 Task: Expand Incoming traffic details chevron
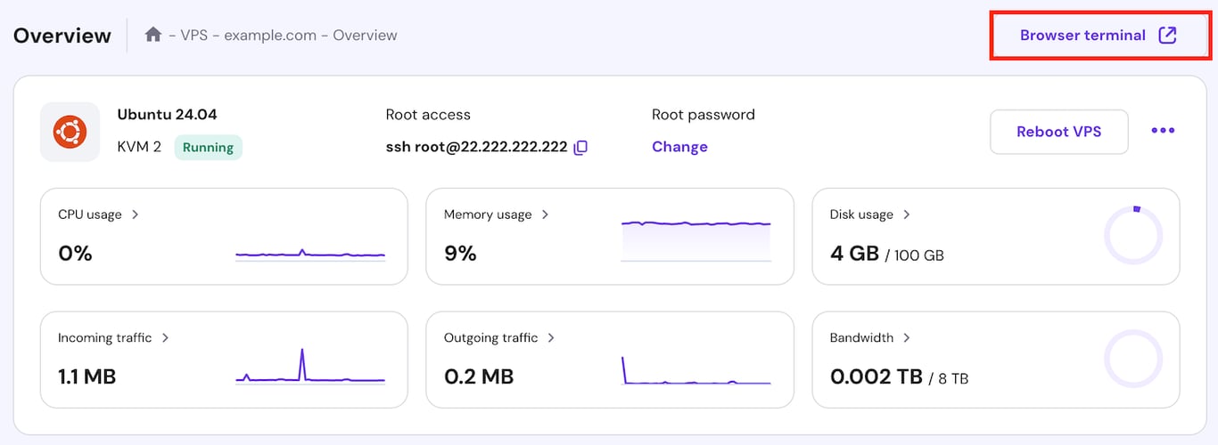[166, 338]
